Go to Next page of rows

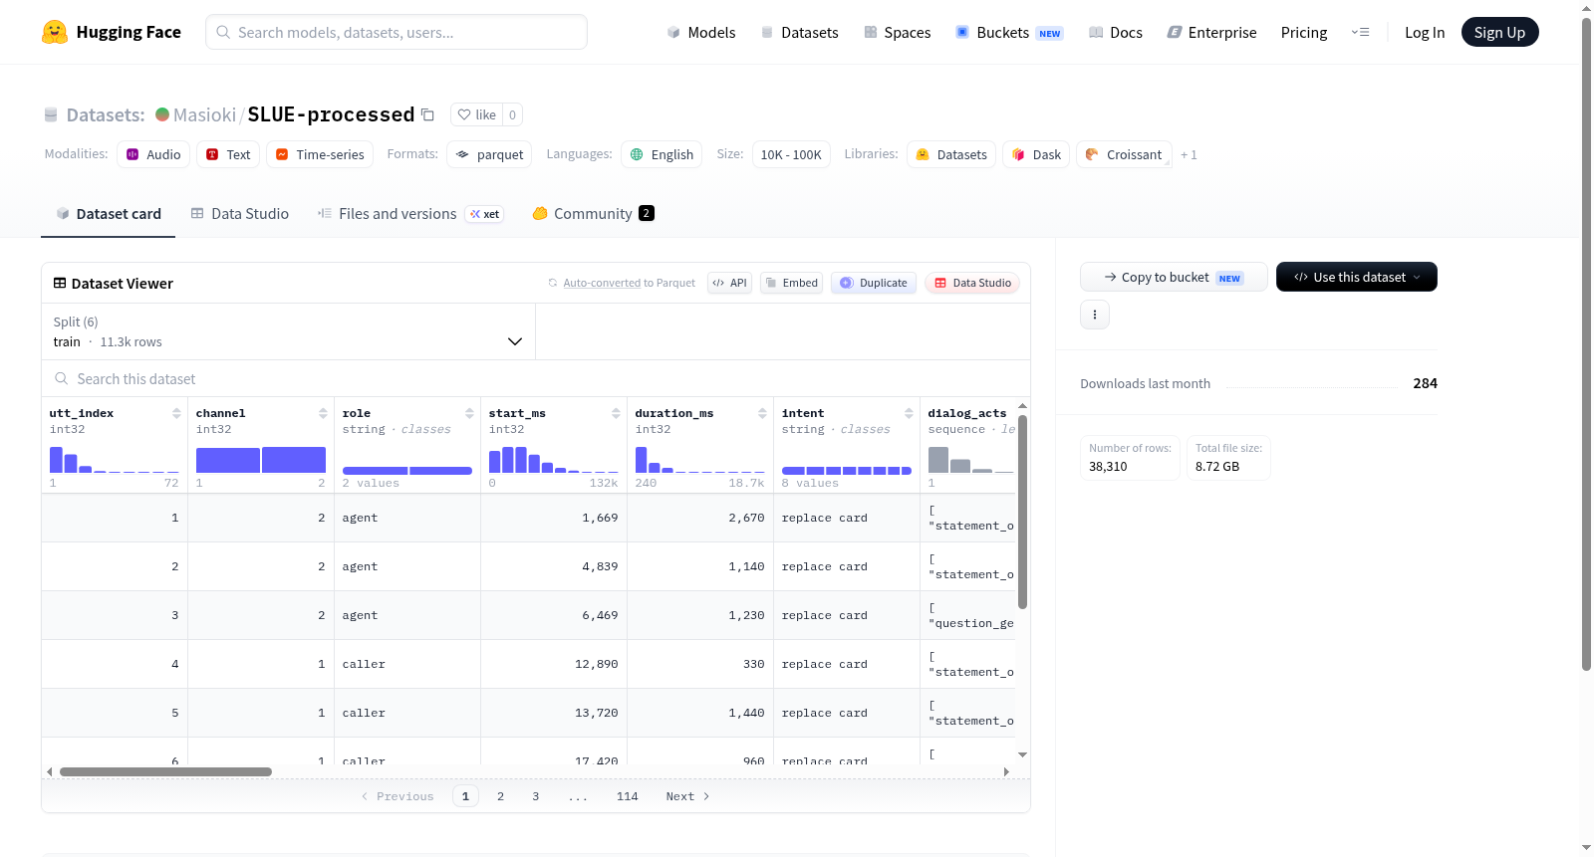point(687,796)
